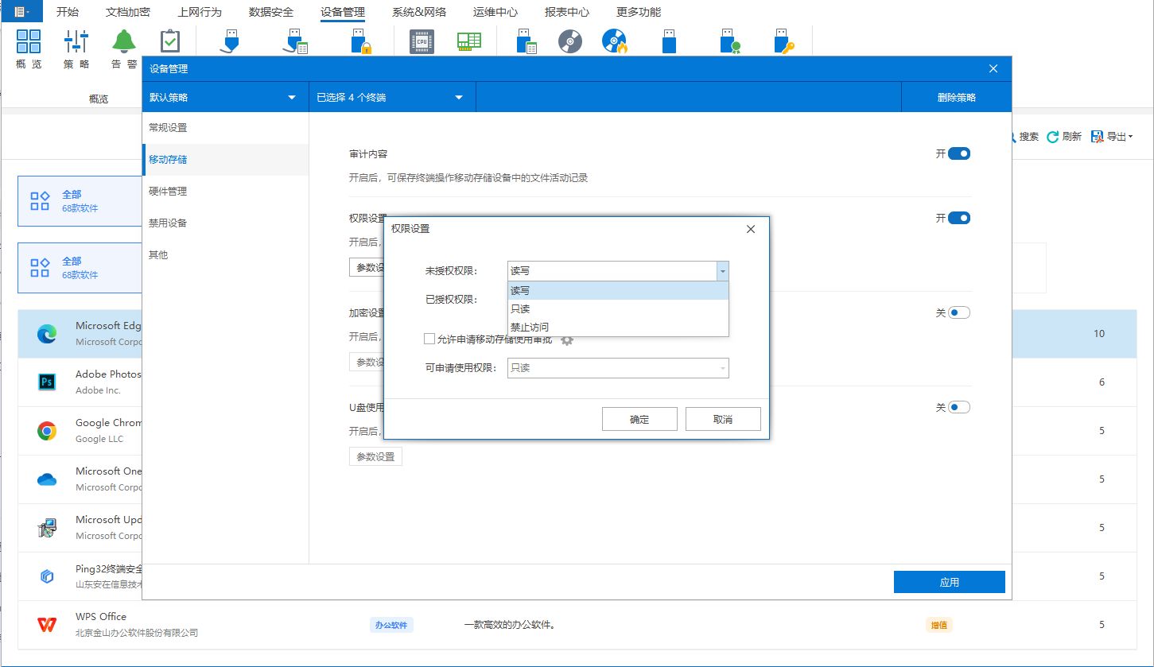Select 禁用设备 in the sidebar
This screenshot has height=667, width=1154.
pos(225,223)
